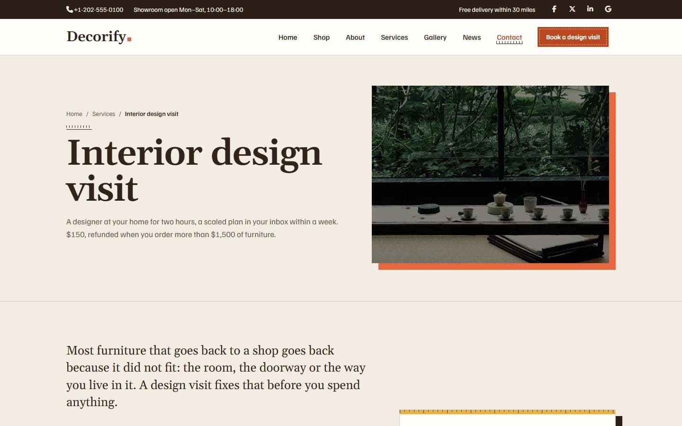
Task: Click the tea table hero image
Action: click(490, 174)
